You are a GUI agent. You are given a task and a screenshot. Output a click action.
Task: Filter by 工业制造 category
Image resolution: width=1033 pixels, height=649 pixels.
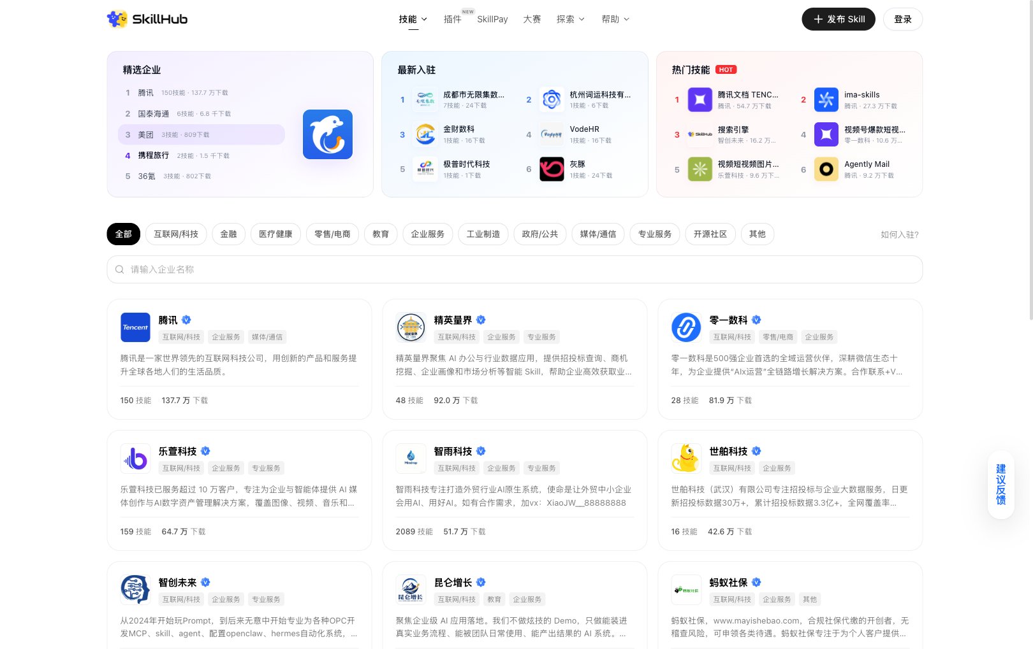[x=483, y=234]
